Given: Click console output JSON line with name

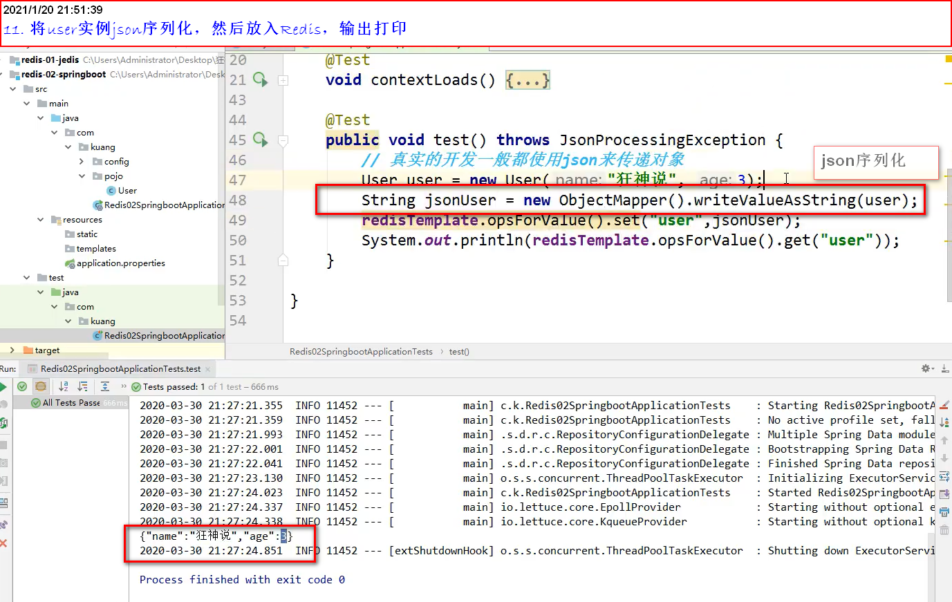Looking at the screenshot, I should pyautogui.click(x=216, y=536).
